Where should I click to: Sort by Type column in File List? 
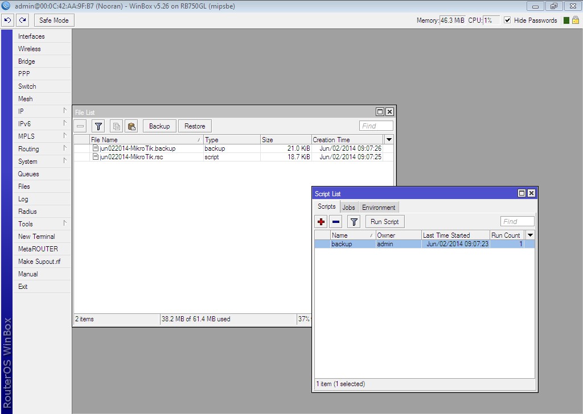tap(232, 139)
